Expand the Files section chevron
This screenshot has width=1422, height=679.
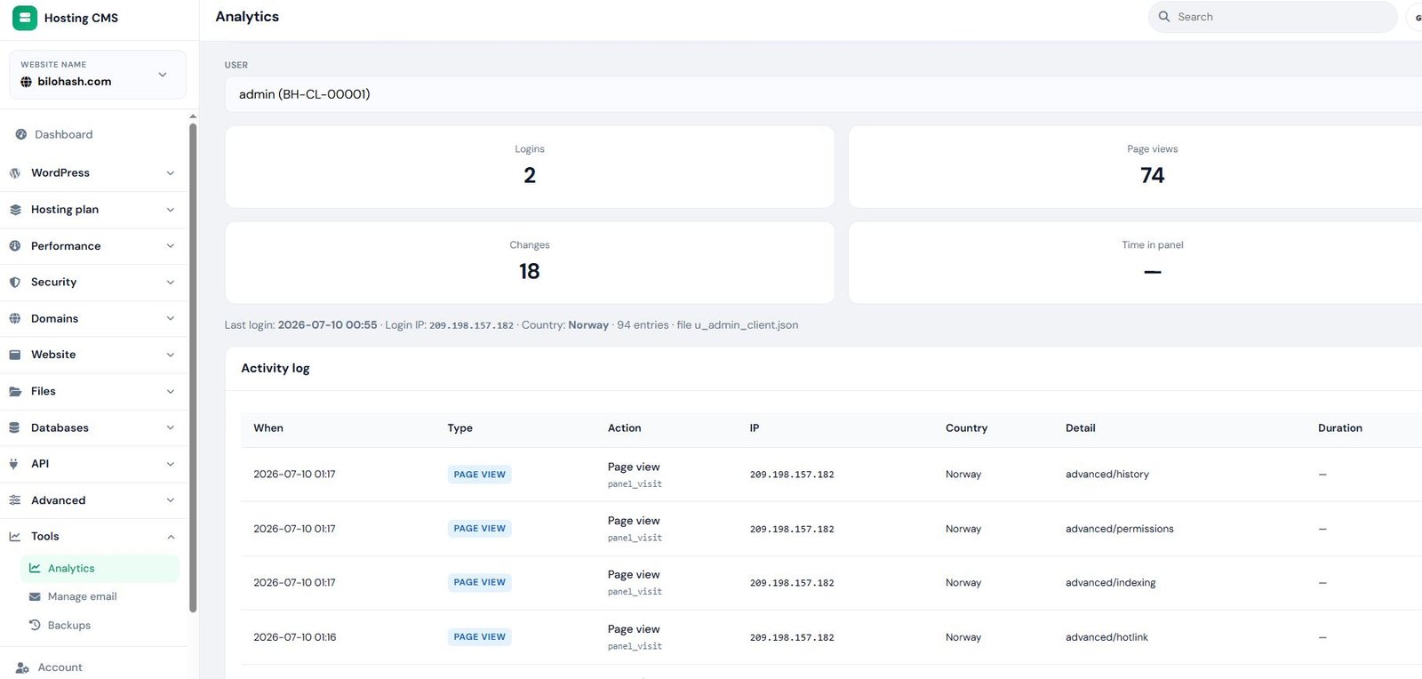tap(171, 391)
